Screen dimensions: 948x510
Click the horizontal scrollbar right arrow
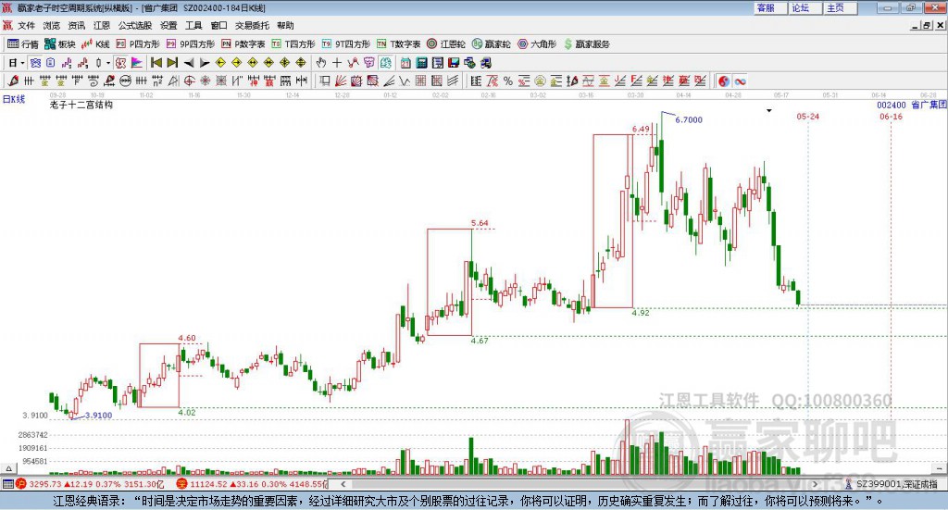(x=815, y=484)
